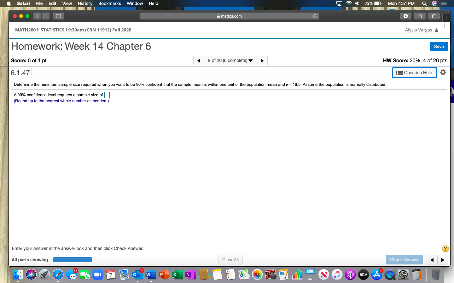The width and height of the screenshot is (454, 283).
Task: Open the Safari menu
Action: [23, 3]
